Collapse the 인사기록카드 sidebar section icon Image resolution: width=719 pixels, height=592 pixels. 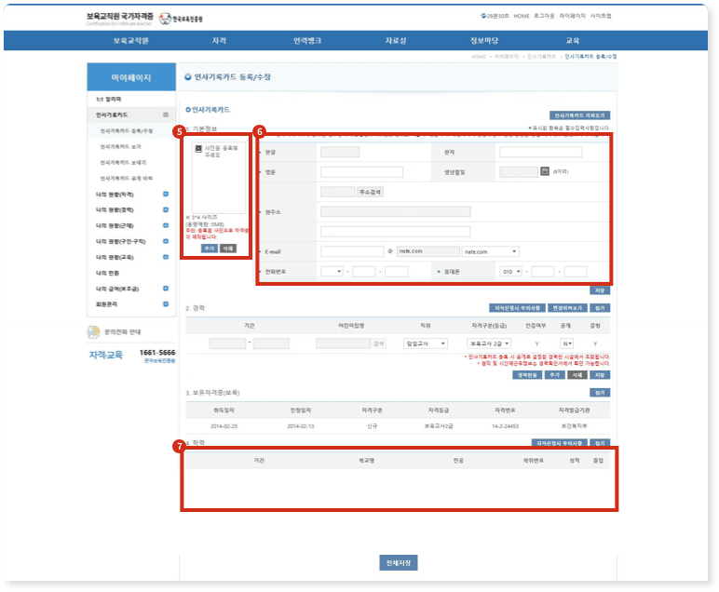(x=165, y=115)
